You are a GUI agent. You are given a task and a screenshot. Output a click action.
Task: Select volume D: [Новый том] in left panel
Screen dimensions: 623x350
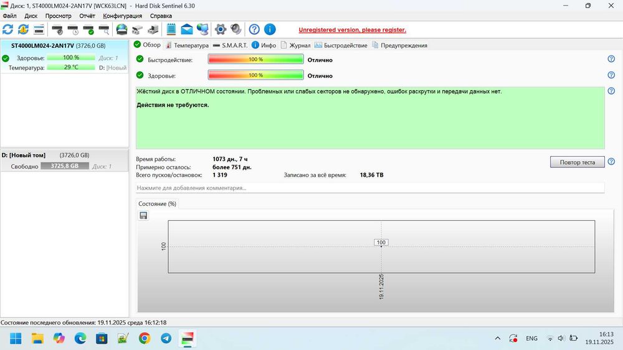point(64,160)
